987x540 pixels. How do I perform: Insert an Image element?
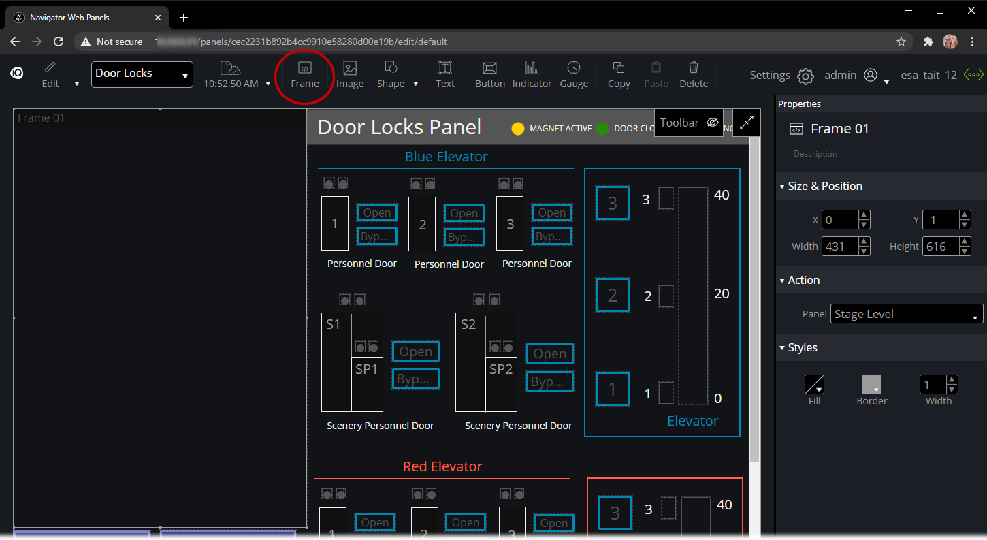[x=350, y=74]
